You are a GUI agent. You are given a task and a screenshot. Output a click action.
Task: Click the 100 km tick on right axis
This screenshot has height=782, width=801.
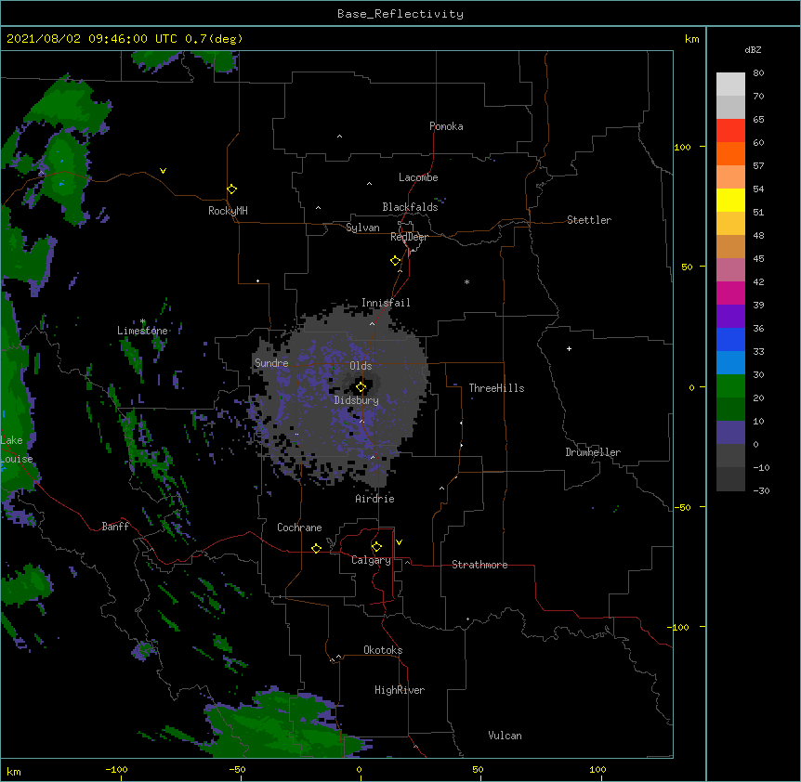pos(682,147)
